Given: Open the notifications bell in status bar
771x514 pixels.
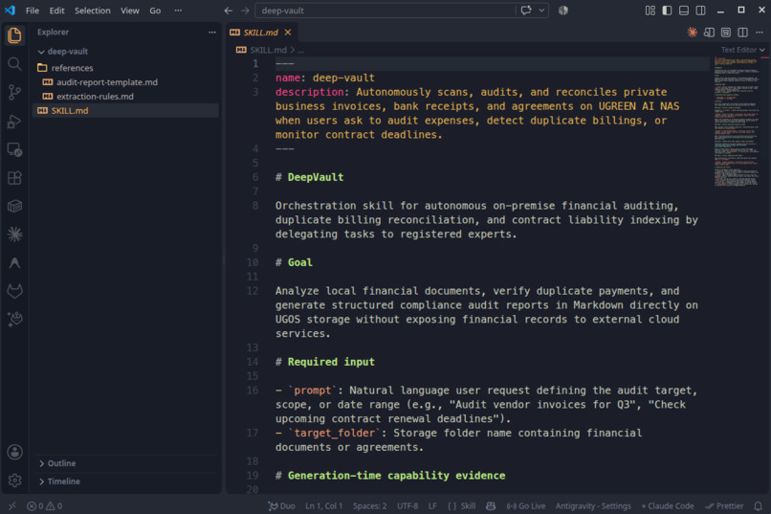Looking at the screenshot, I should click(x=759, y=506).
